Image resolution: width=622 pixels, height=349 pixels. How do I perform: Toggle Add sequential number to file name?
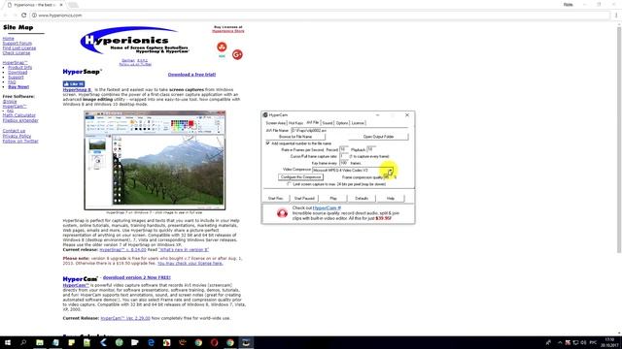(268, 143)
